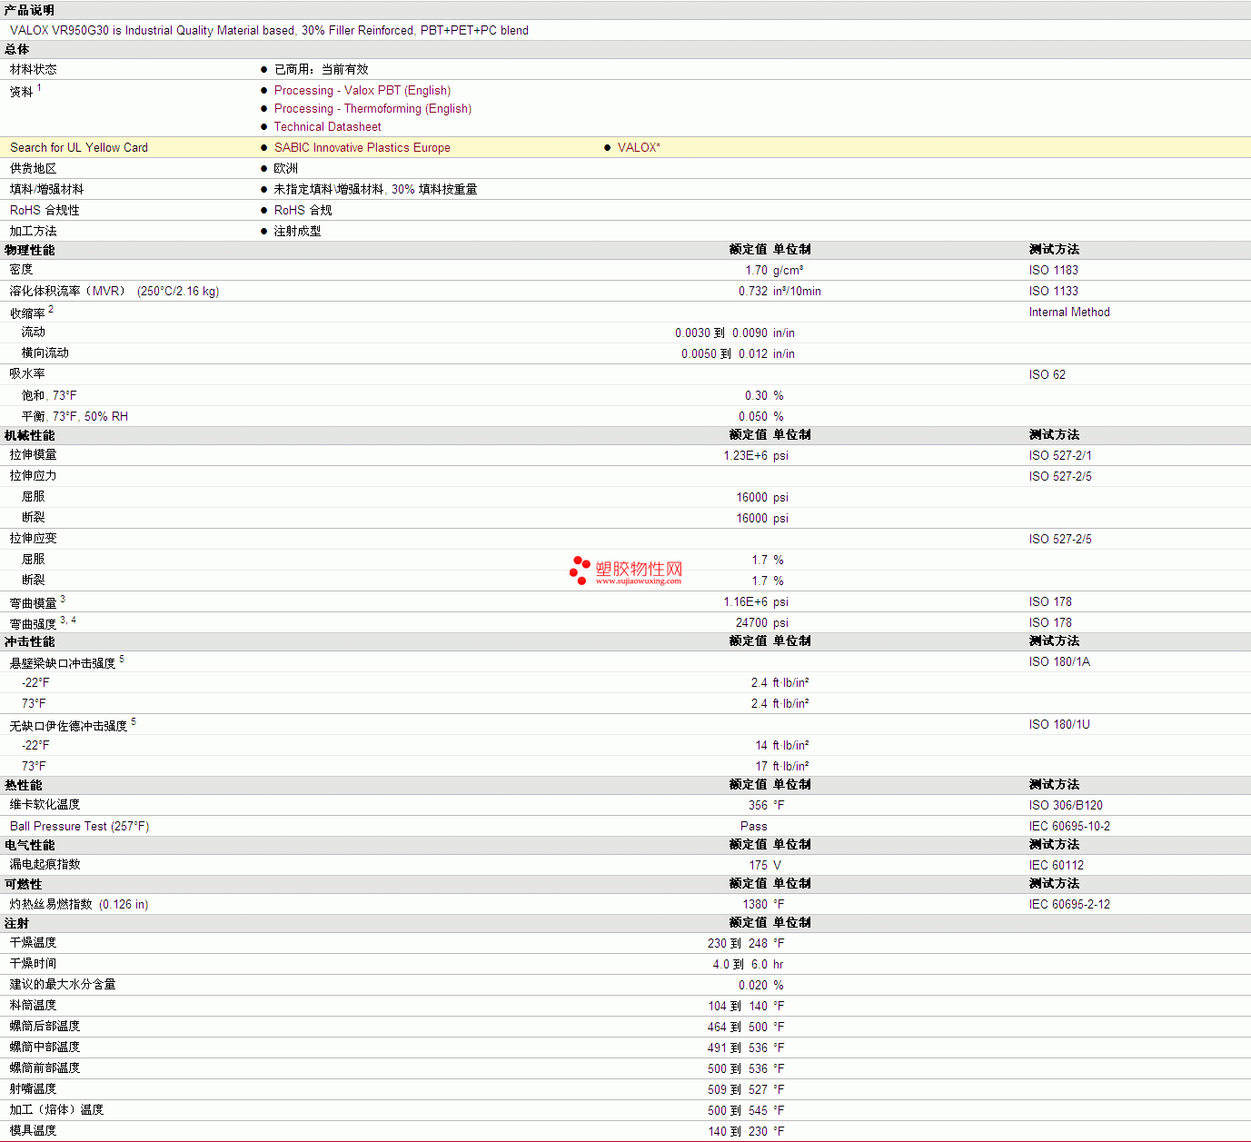
Task: Click the 灼热丝易燃指数 (0.126 in) label
Action: 79,905
